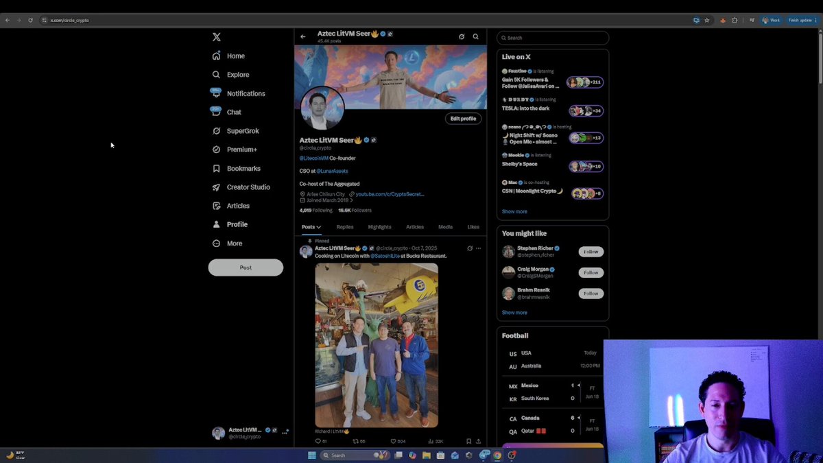The width and height of the screenshot is (823, 463).
Task: Switch to the Media tab
Action: point(446,227)
